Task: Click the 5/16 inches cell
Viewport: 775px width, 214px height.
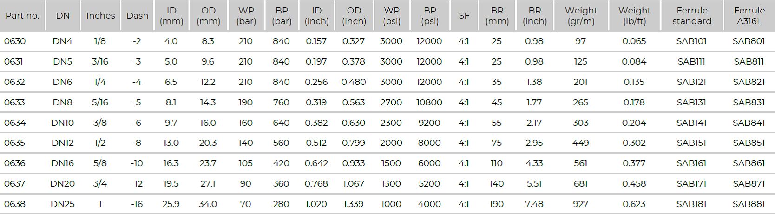Action: [100, 103]
